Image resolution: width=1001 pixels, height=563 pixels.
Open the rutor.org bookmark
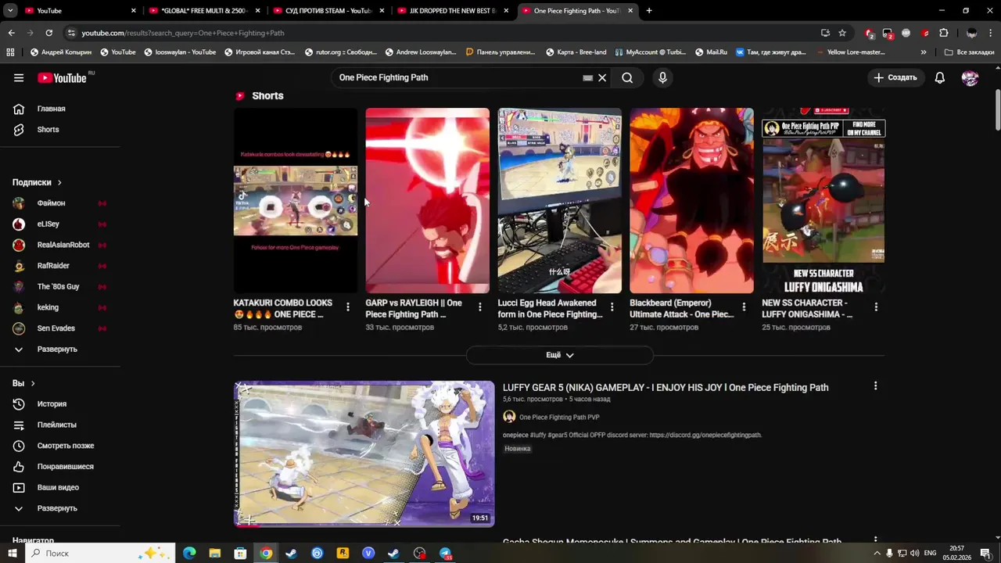[x=339, y=52]
